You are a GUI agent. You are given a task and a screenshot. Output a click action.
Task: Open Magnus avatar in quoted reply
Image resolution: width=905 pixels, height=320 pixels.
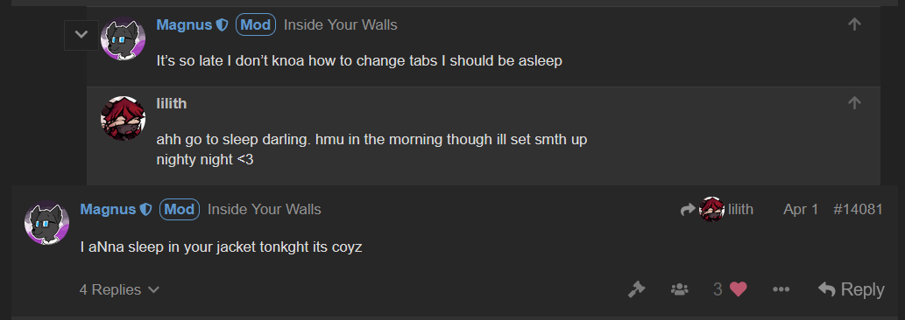(123, 38)
